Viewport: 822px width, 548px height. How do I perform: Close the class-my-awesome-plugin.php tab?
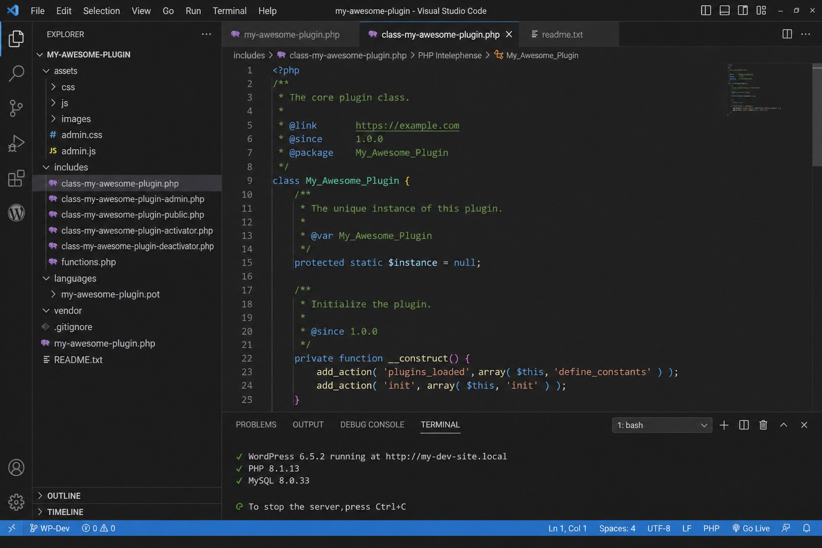coord(509,34)
